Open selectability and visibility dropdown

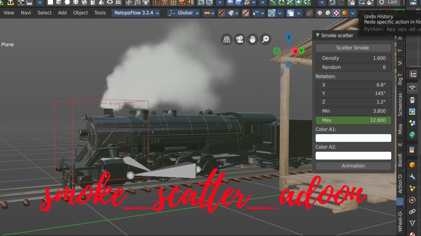pos(258,13)
